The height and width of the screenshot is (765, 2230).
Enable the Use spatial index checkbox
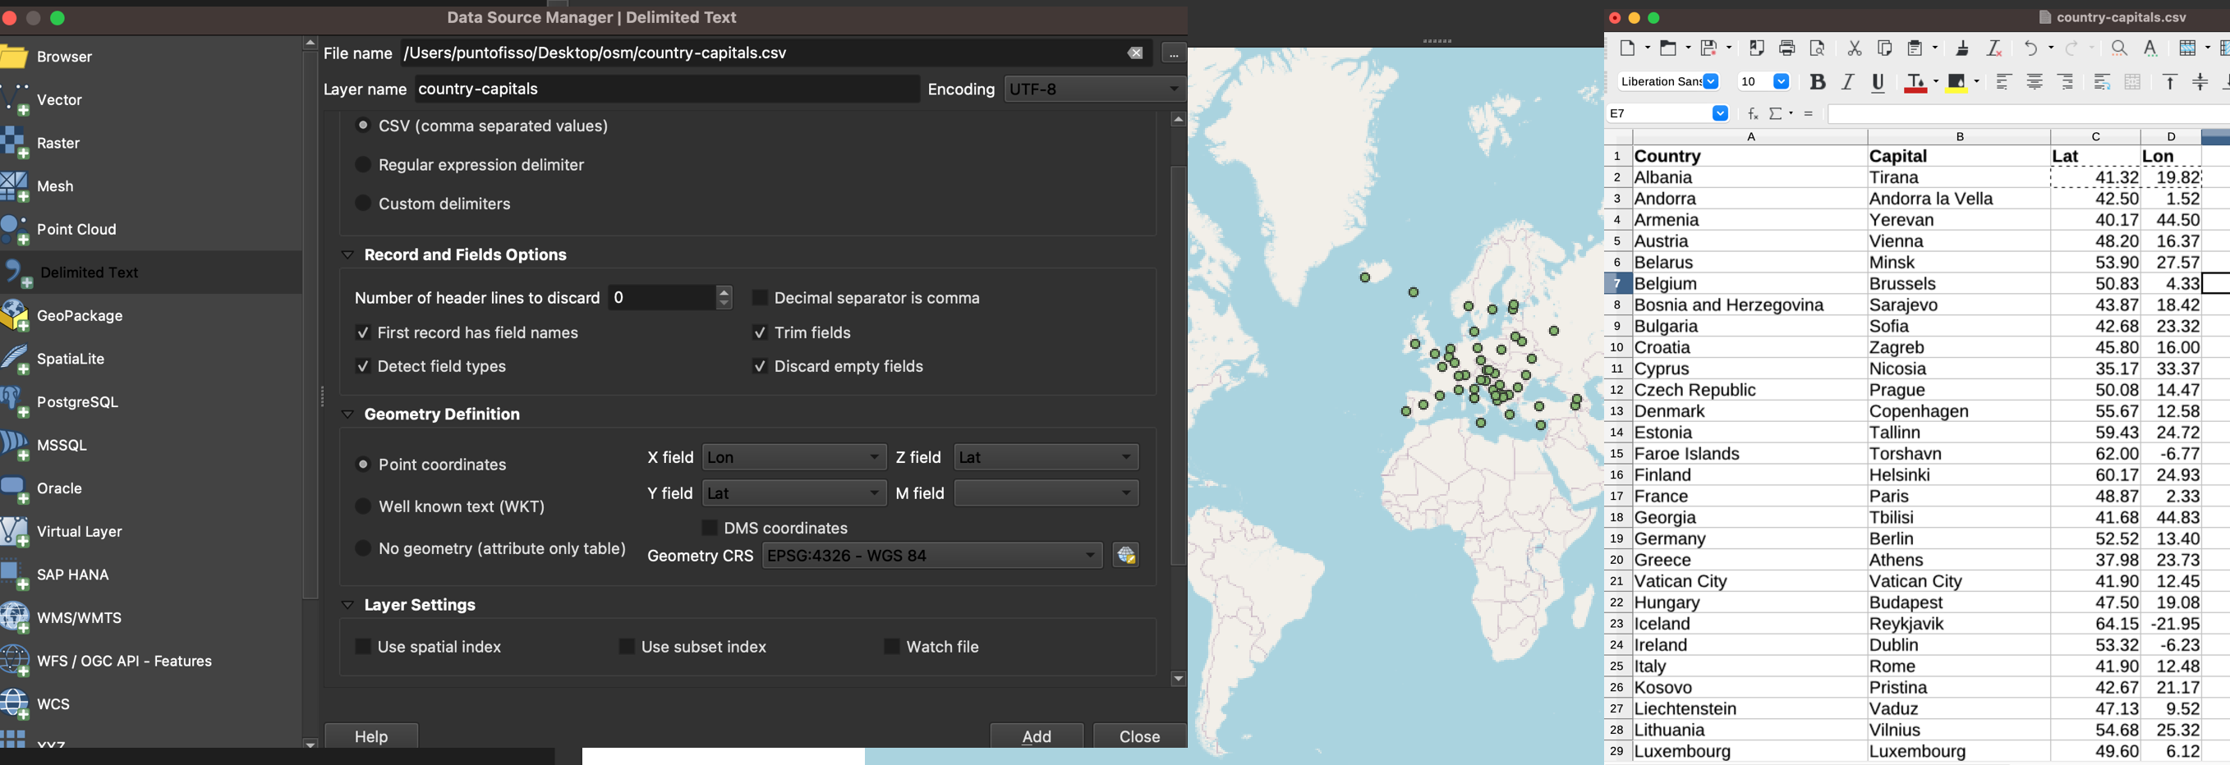[x=364, y=647]
